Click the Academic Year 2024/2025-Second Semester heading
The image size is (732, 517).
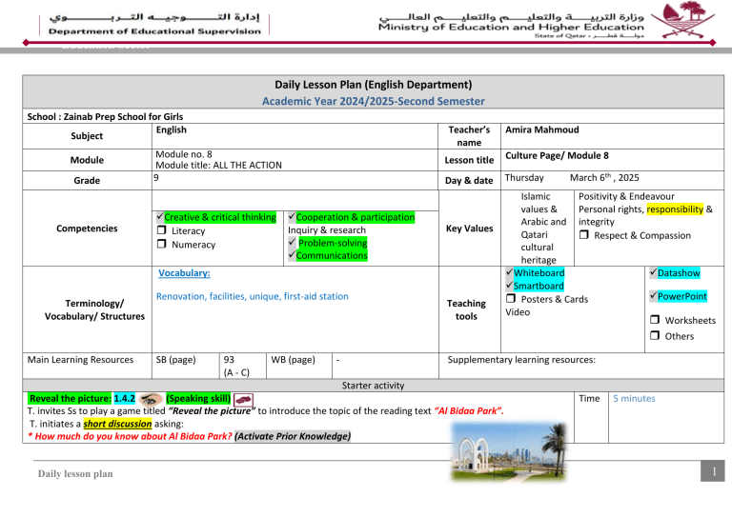coord(374,101)
